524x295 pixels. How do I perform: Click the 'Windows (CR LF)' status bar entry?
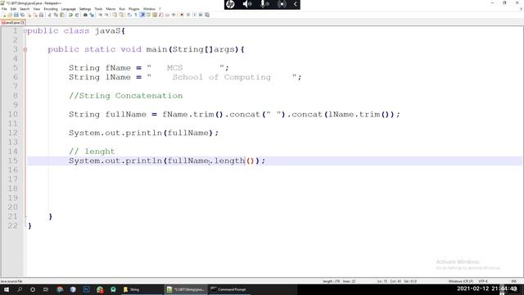(x=460, y=281)
